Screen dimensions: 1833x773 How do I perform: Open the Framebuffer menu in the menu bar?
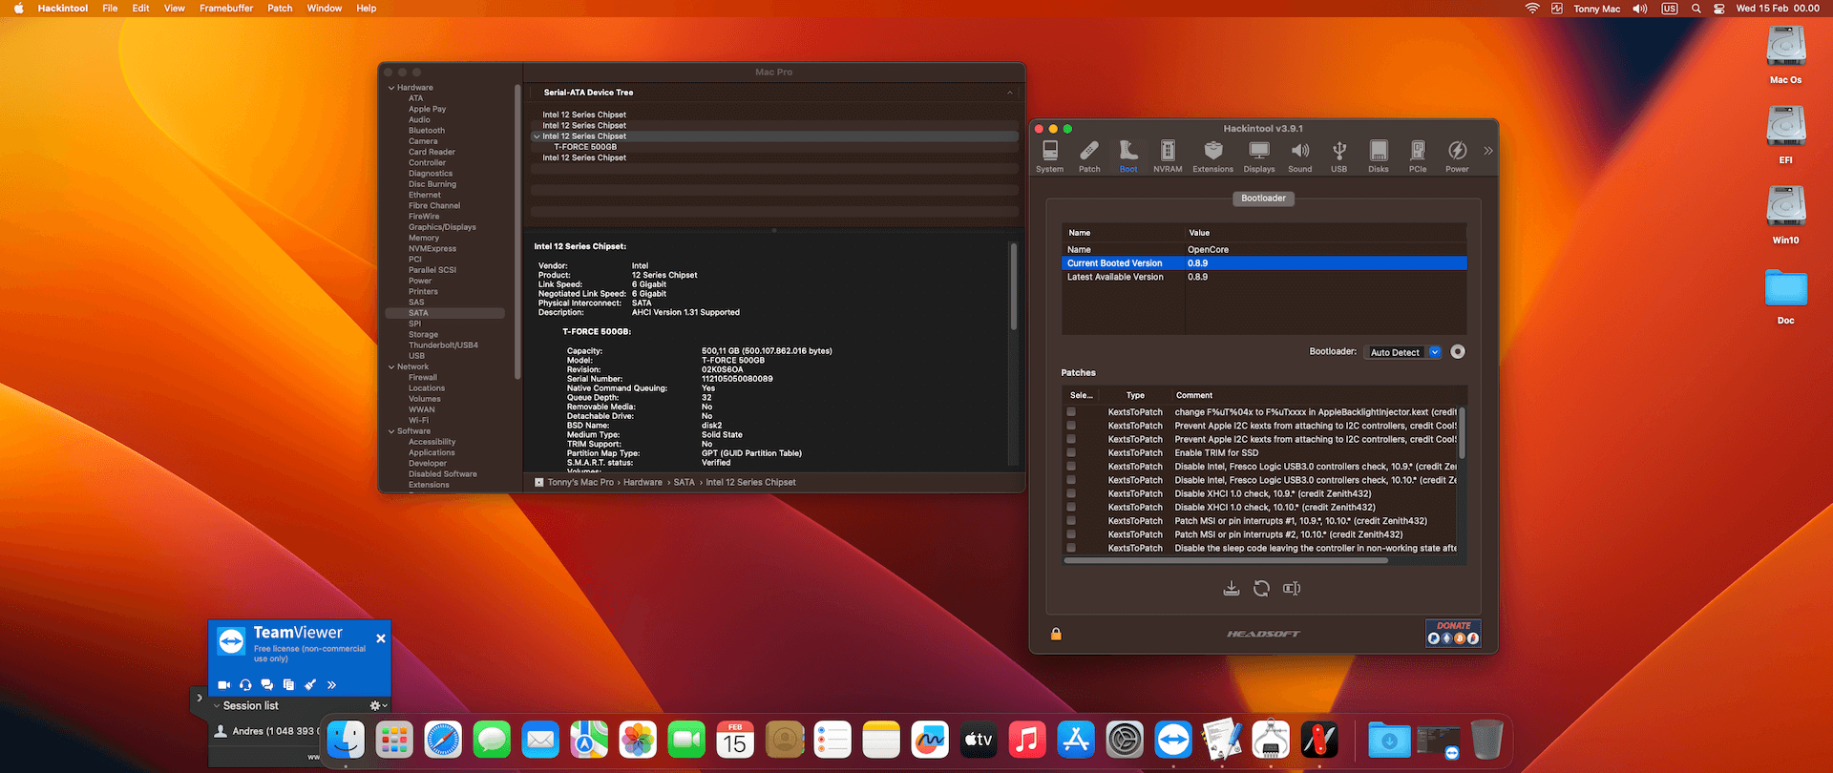coord(226,9)
